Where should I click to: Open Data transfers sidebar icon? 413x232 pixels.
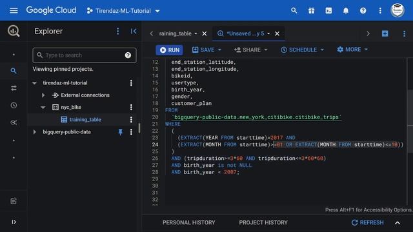point(14,88)
